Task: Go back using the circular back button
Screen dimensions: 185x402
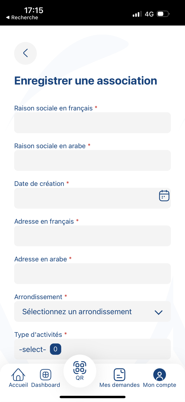Action: [x=25, y=53]
